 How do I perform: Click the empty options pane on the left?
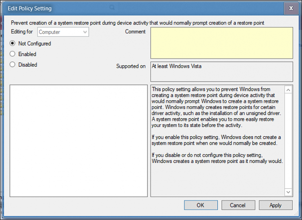[x=79, y=140]
